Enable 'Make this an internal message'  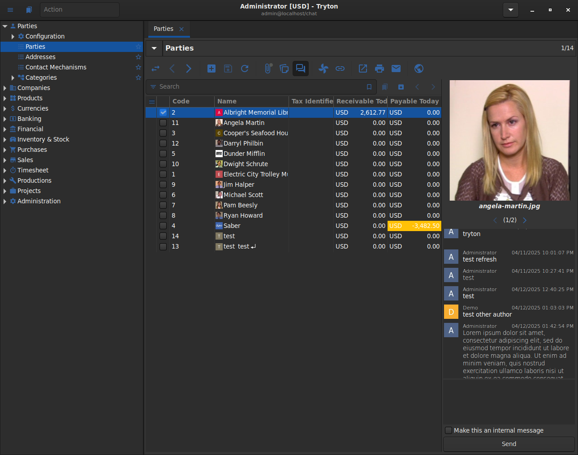click(449, 430)
